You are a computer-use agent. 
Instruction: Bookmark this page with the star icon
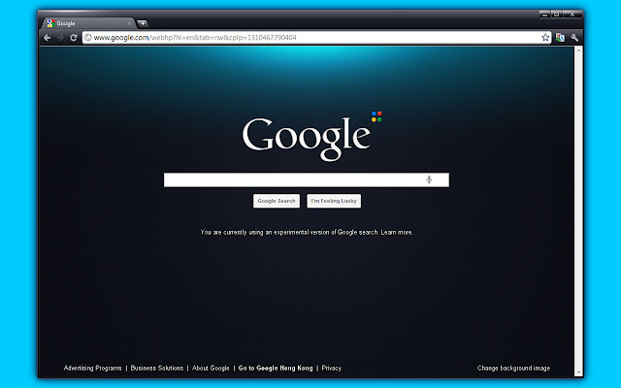pos(545,38)
